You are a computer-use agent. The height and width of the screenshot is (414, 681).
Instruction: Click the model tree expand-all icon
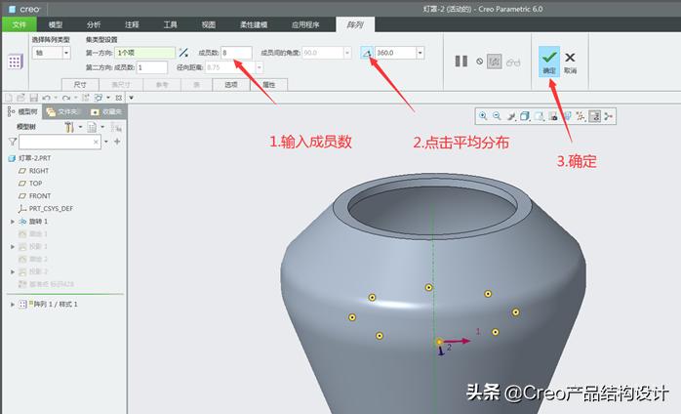point(116,127)
